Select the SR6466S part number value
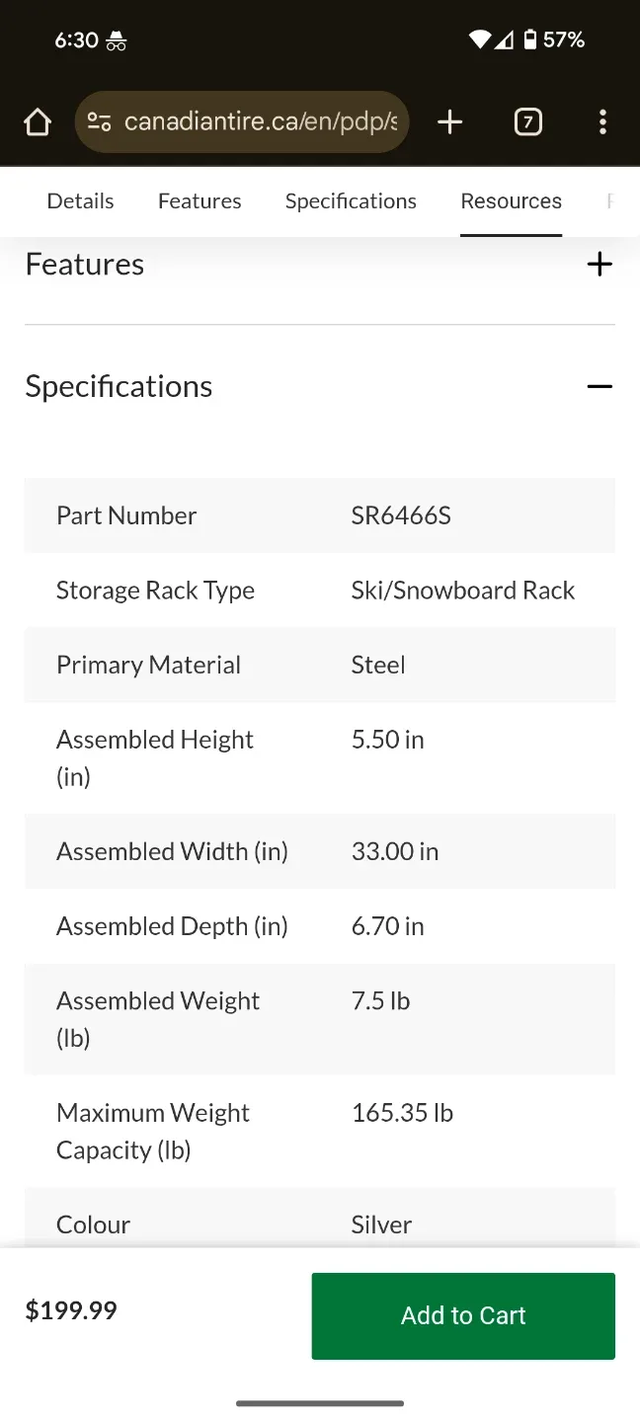 coord(401,515)
